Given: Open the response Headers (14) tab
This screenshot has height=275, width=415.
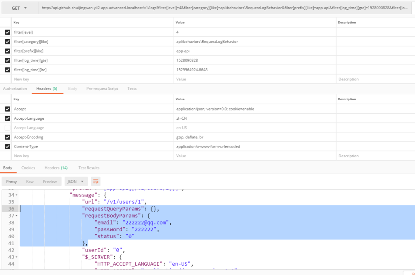Looking at the screenshot, I should tap(56, 168).
